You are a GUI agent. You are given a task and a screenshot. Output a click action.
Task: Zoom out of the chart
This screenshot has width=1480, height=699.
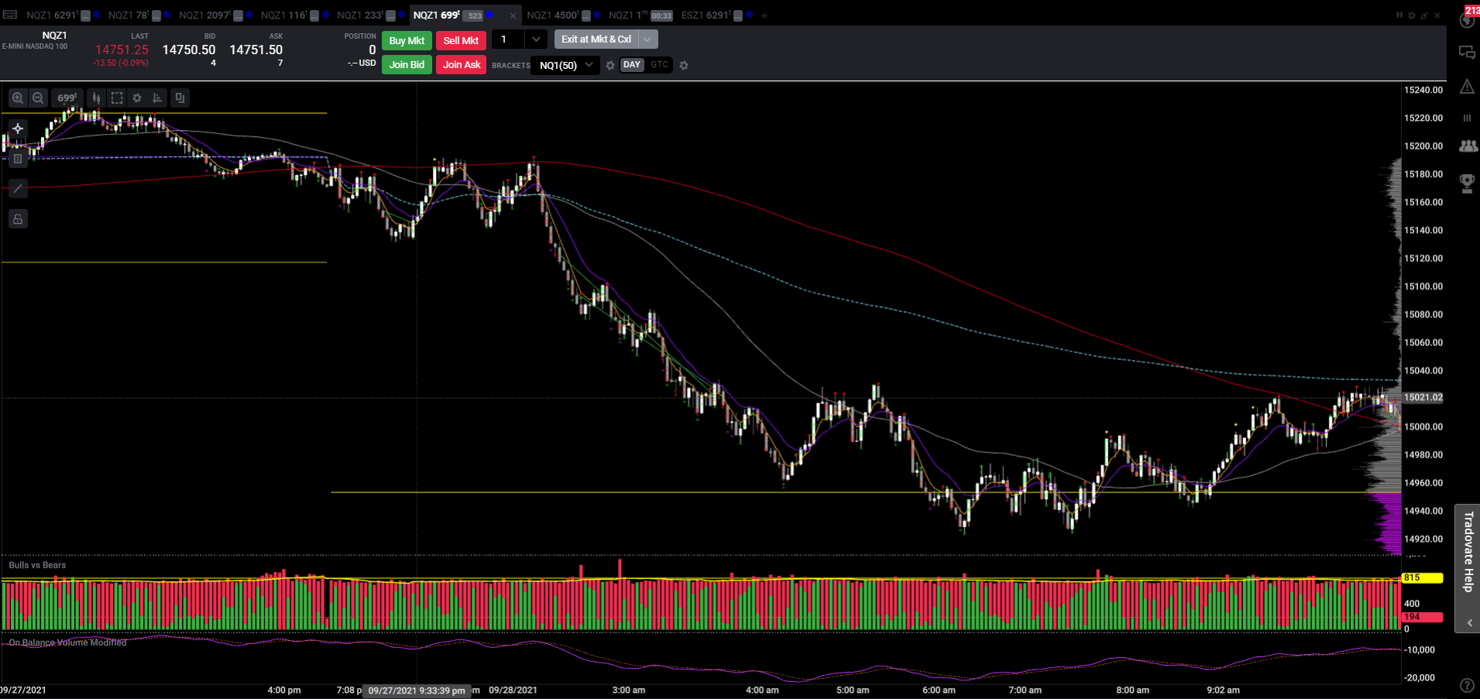pyautogui.click(x=38, y=98)
